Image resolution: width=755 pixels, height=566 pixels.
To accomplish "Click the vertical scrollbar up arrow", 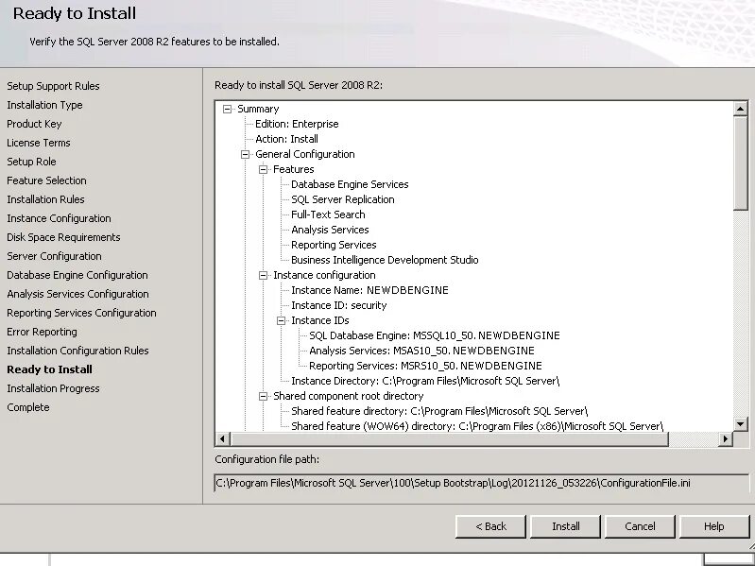I will pyautogui.click(x=741, y=109).
